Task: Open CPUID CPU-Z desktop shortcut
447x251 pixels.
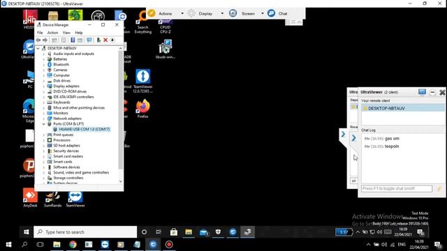Action: coord(166,26)
